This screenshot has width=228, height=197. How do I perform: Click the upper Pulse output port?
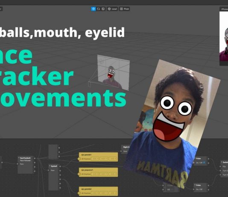[x=208, y=159]
